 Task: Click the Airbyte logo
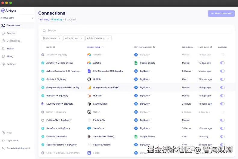click(x=8, y=11)
